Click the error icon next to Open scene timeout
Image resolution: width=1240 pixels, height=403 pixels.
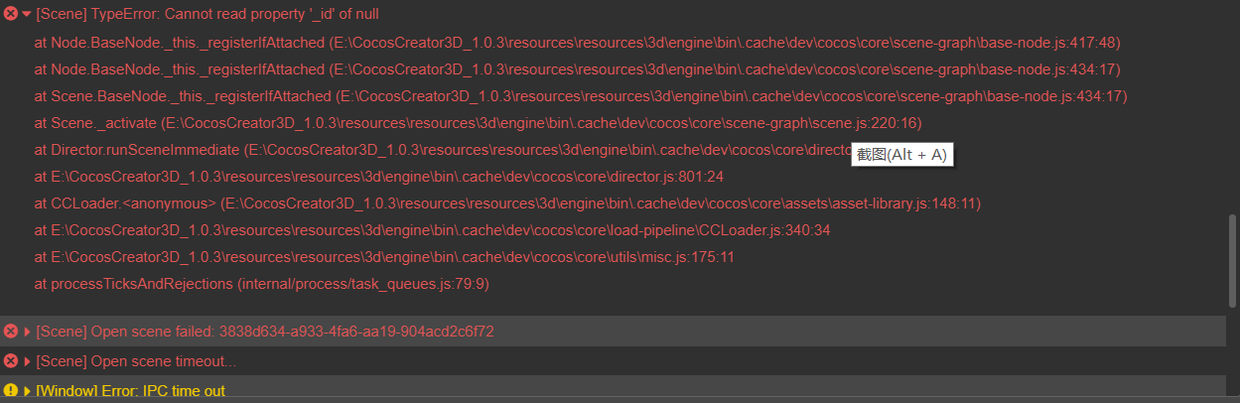tap(11, 360)
